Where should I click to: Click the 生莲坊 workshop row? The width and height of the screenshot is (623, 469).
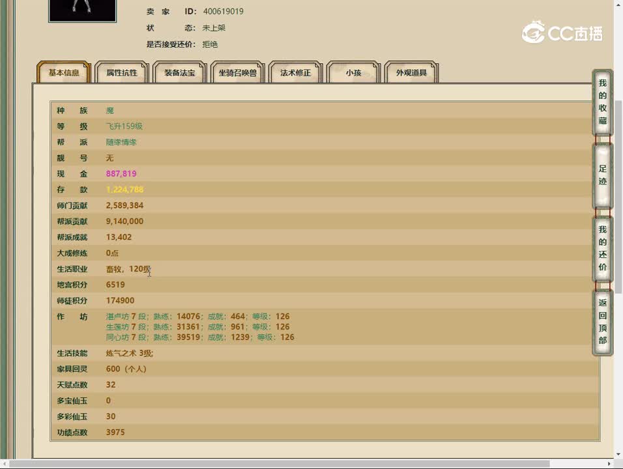click(198, 327)
